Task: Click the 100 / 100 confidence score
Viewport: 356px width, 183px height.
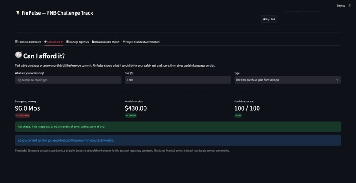Action: click(247, 108)
